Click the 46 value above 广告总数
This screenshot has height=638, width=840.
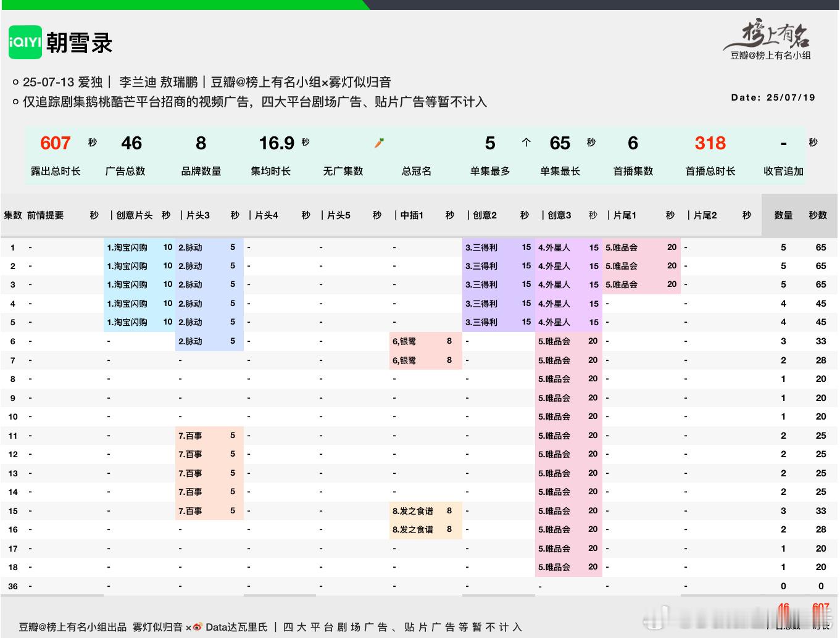tap(131, 143)
